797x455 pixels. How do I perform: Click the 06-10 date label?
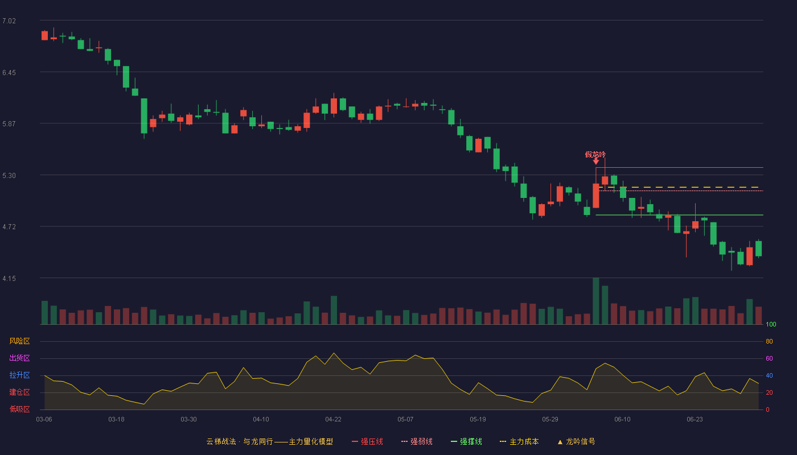(x=622, y=419)
